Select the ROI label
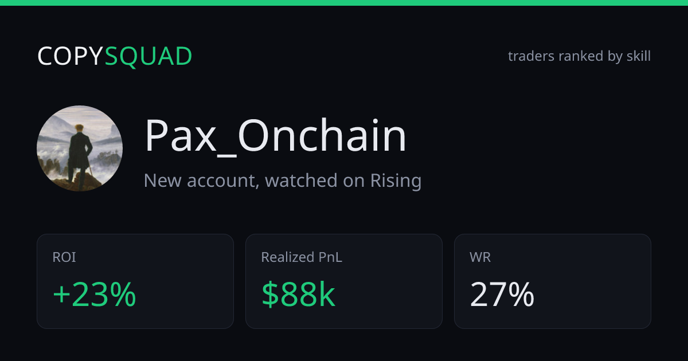The width and height of the screenshot is (688, 361). (x=64, y=257)
